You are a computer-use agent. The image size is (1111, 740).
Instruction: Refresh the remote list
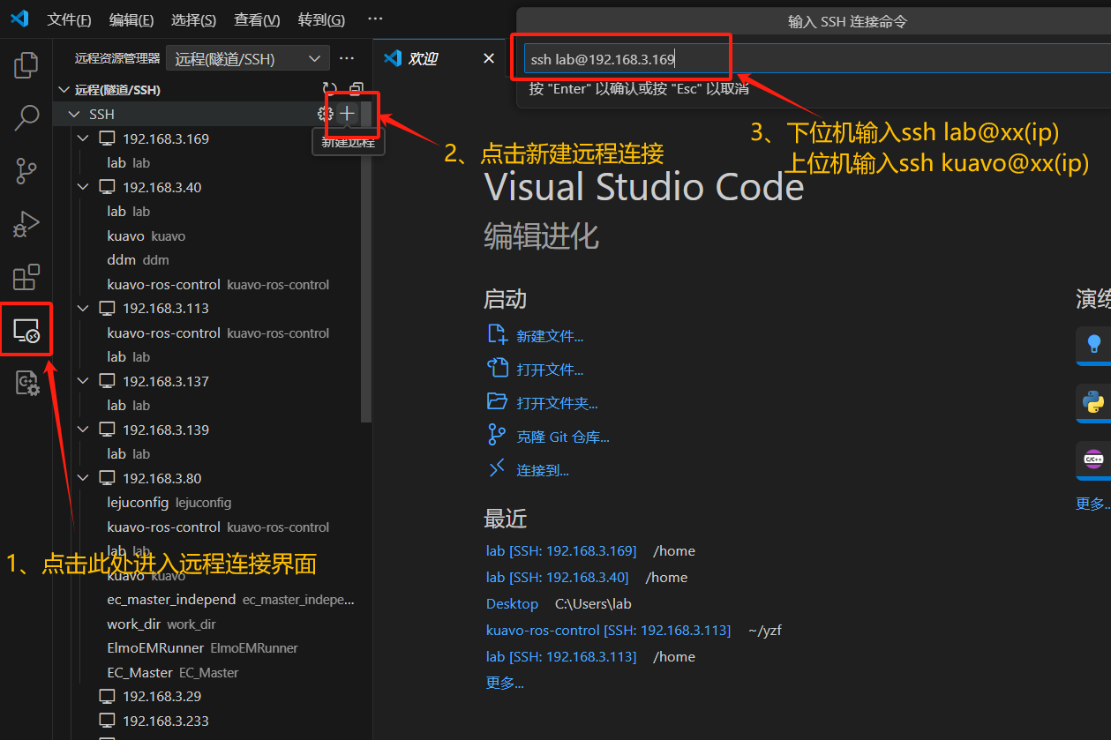(330, 89)
